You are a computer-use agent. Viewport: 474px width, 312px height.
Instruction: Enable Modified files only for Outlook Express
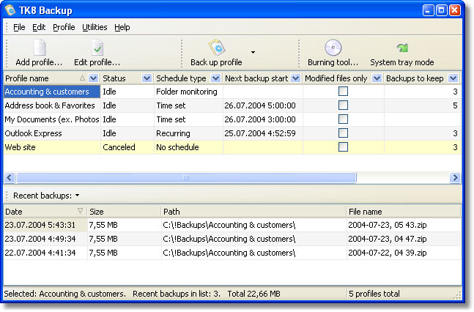(x=343, y=133)
